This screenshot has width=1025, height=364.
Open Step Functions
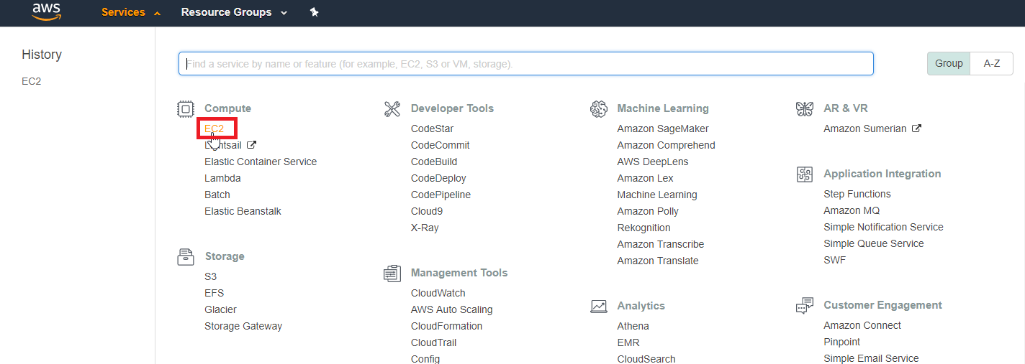tap(857, 194)
